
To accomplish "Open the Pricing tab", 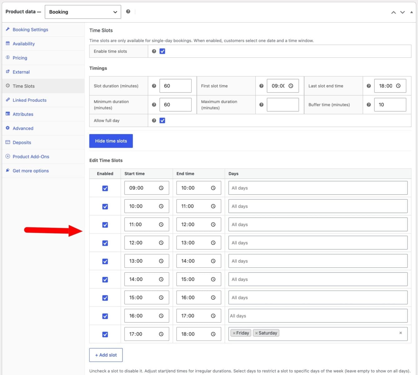I will 20,58.
